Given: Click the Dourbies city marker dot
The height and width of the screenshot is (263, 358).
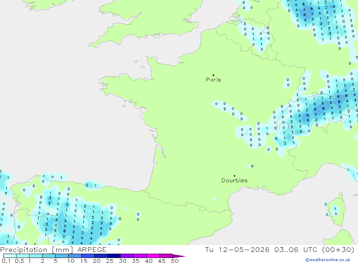Looking at the screenshot, I should click(234, 176).
